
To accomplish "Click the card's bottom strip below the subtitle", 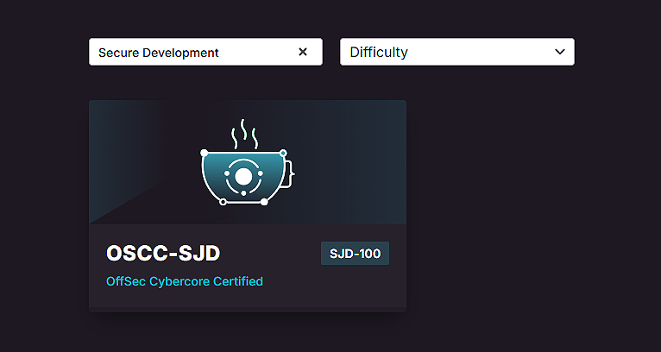I will (x=248, y=304).
